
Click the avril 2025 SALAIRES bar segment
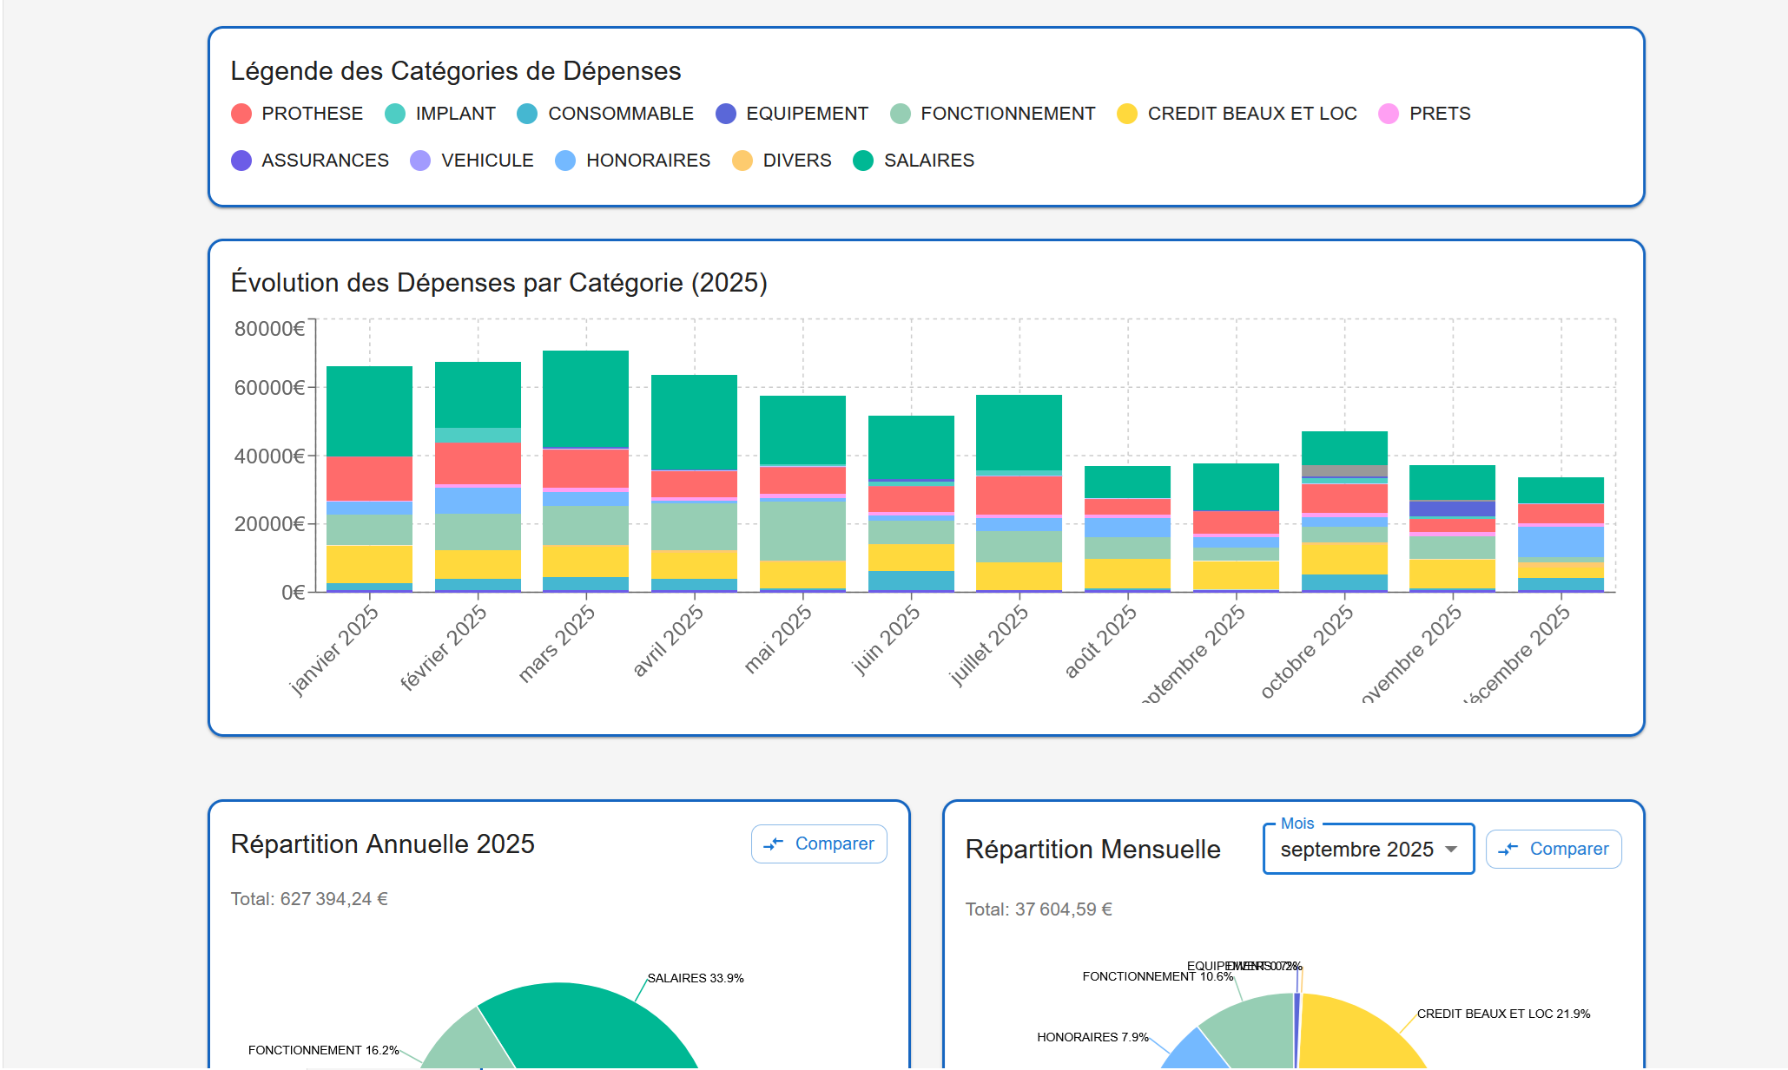click(x=694, y=423)
